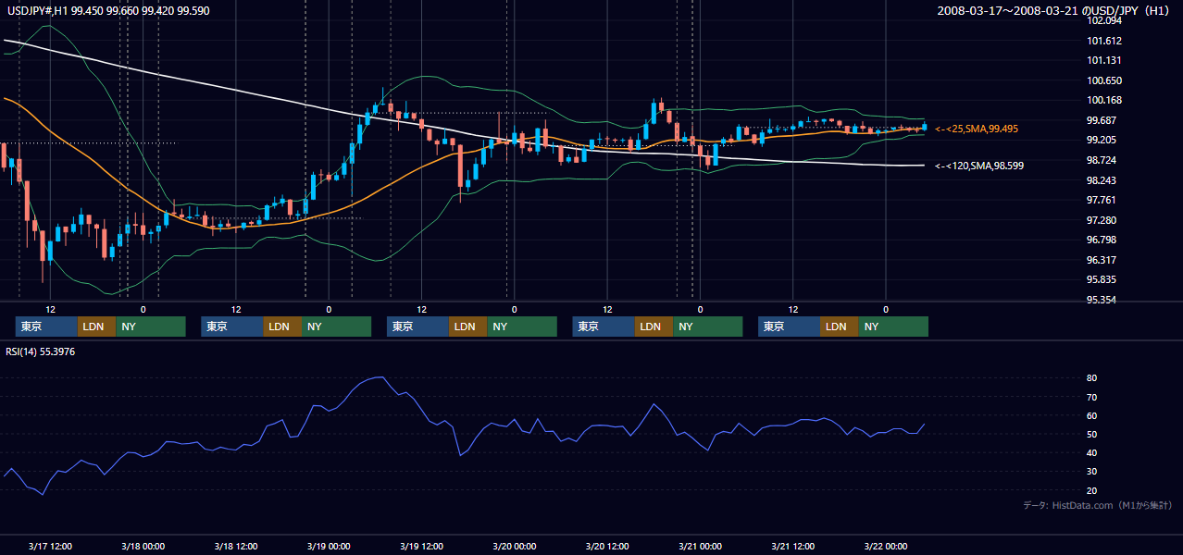1183x555 pixels.
Task: Jump to the 3/19 12:00 time label
Action: 422,546
